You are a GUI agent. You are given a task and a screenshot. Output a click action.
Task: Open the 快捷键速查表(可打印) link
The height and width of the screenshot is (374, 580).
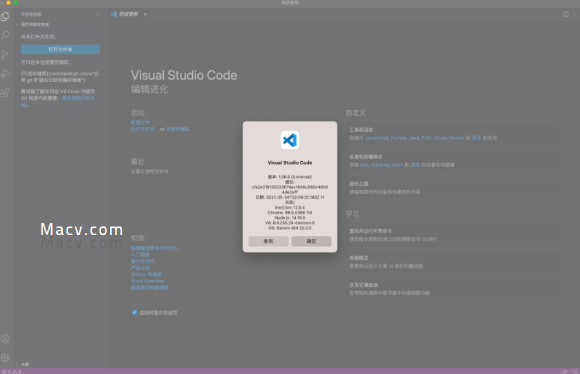[154, 248]
